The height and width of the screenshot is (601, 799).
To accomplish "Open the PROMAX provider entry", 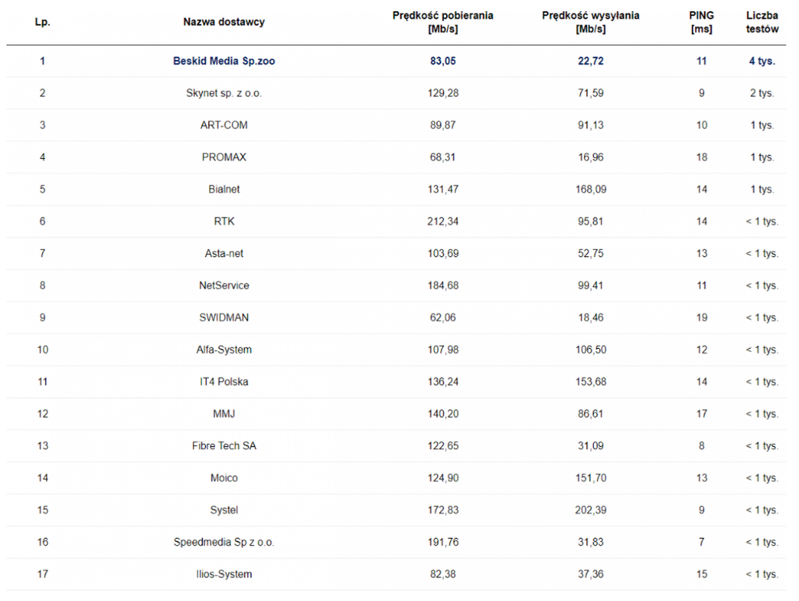I will [x=224, y=157].
